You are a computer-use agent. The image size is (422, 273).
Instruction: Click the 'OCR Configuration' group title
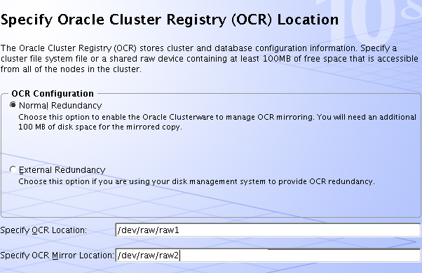(53, 94)
